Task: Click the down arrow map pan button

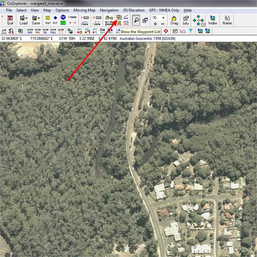Action: point(198,24)
